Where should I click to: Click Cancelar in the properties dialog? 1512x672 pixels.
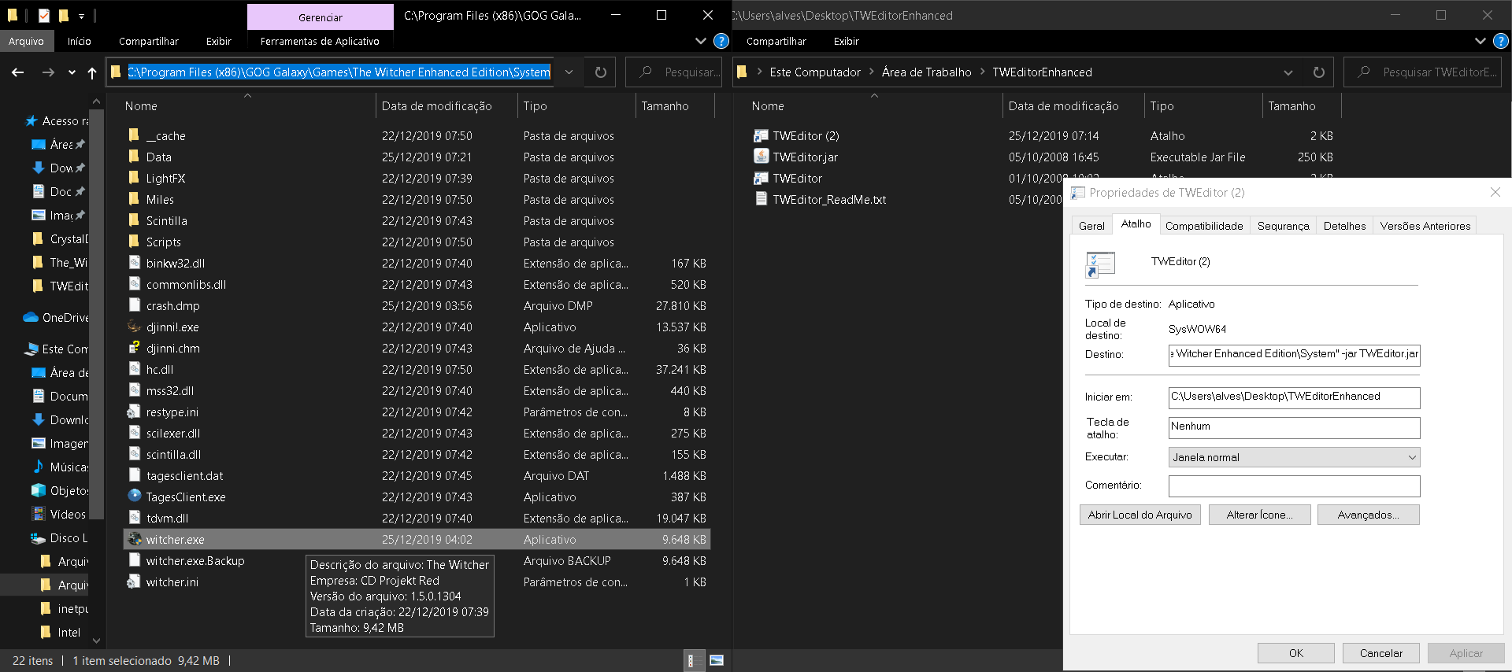[x=1381, y=653]
